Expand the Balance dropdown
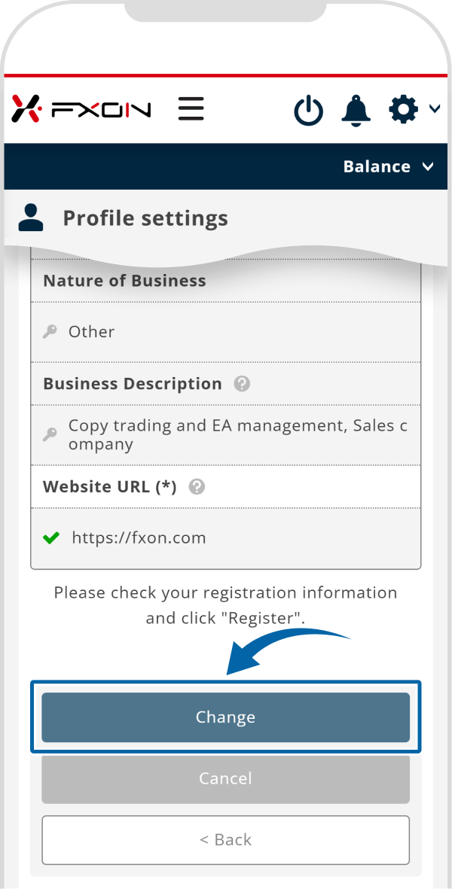This screenshot has height=889, width=452. (388, 166)
